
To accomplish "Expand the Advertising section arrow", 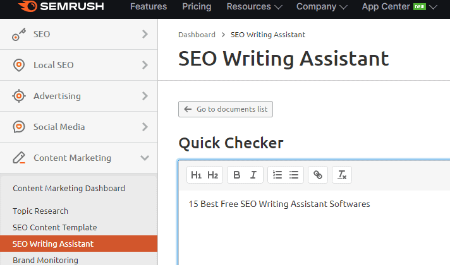I will (x=145, y=96).
